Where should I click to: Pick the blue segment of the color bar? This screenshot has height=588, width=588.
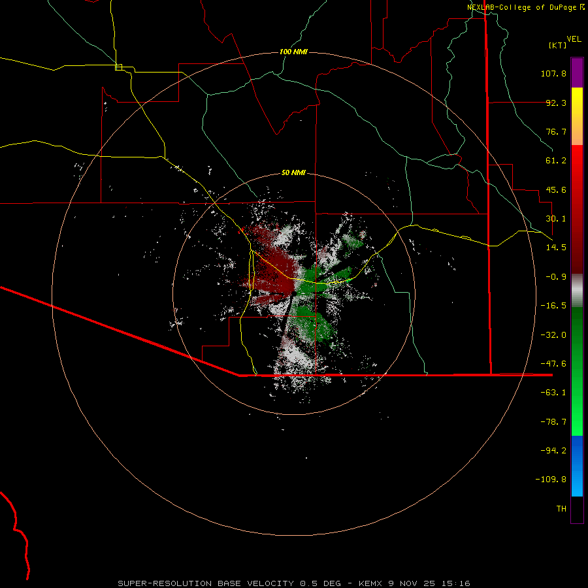click(x=577, y=466)
